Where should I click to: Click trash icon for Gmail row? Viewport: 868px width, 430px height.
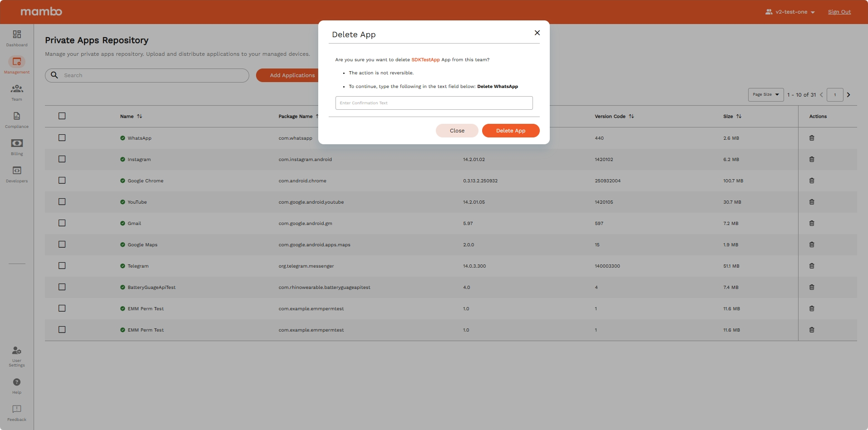812,223
